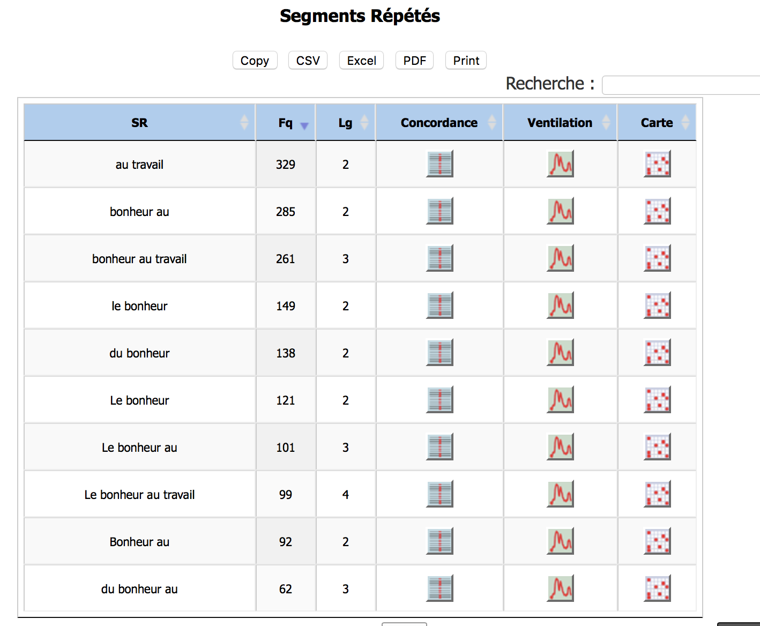Show ventilation graph for 'bonheur au'
This screenshot has width=760, height=626.
[x=560, y=211]
